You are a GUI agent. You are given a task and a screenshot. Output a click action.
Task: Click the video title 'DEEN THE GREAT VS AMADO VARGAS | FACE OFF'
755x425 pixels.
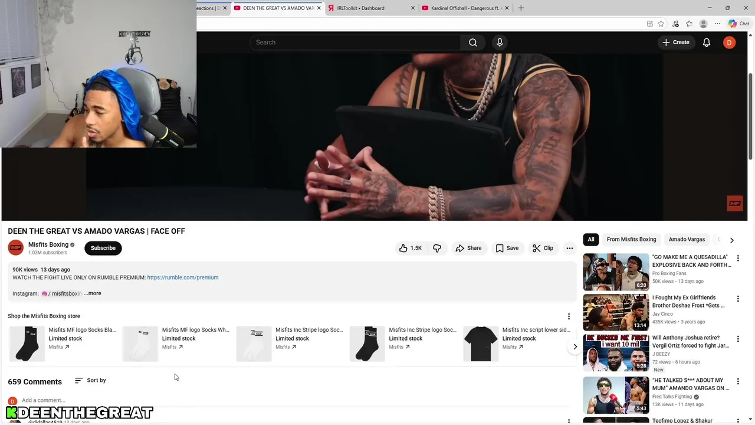(96, 231)
